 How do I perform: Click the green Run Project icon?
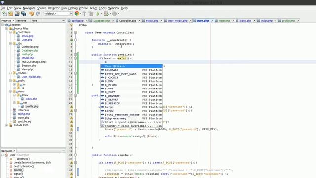tap(98, 14)
